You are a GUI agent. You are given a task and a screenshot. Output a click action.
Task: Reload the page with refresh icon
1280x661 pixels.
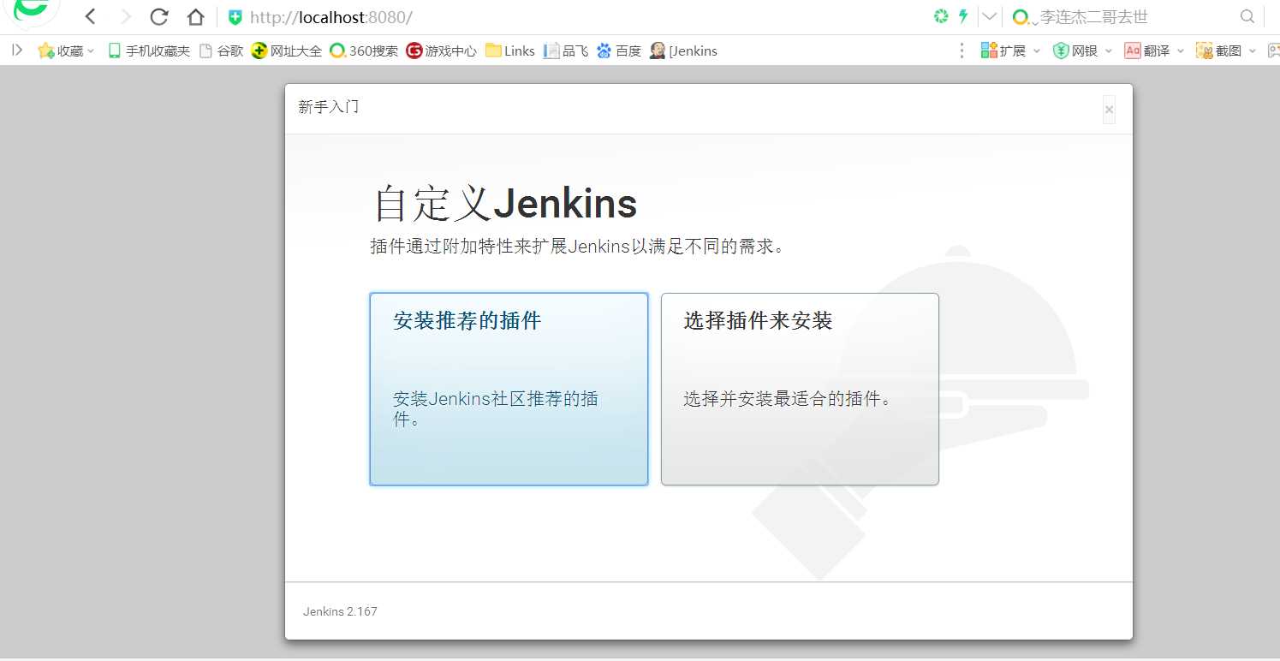click(x=159, y=16)
